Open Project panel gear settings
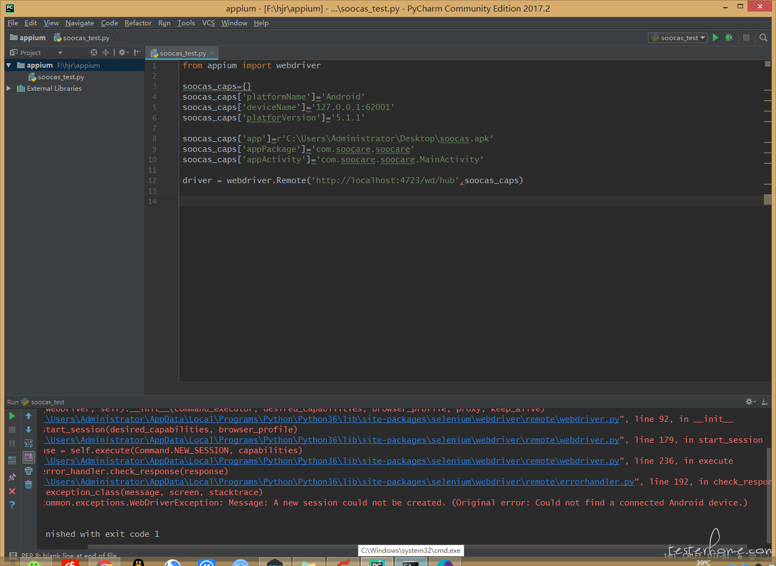 pos(123,52)
